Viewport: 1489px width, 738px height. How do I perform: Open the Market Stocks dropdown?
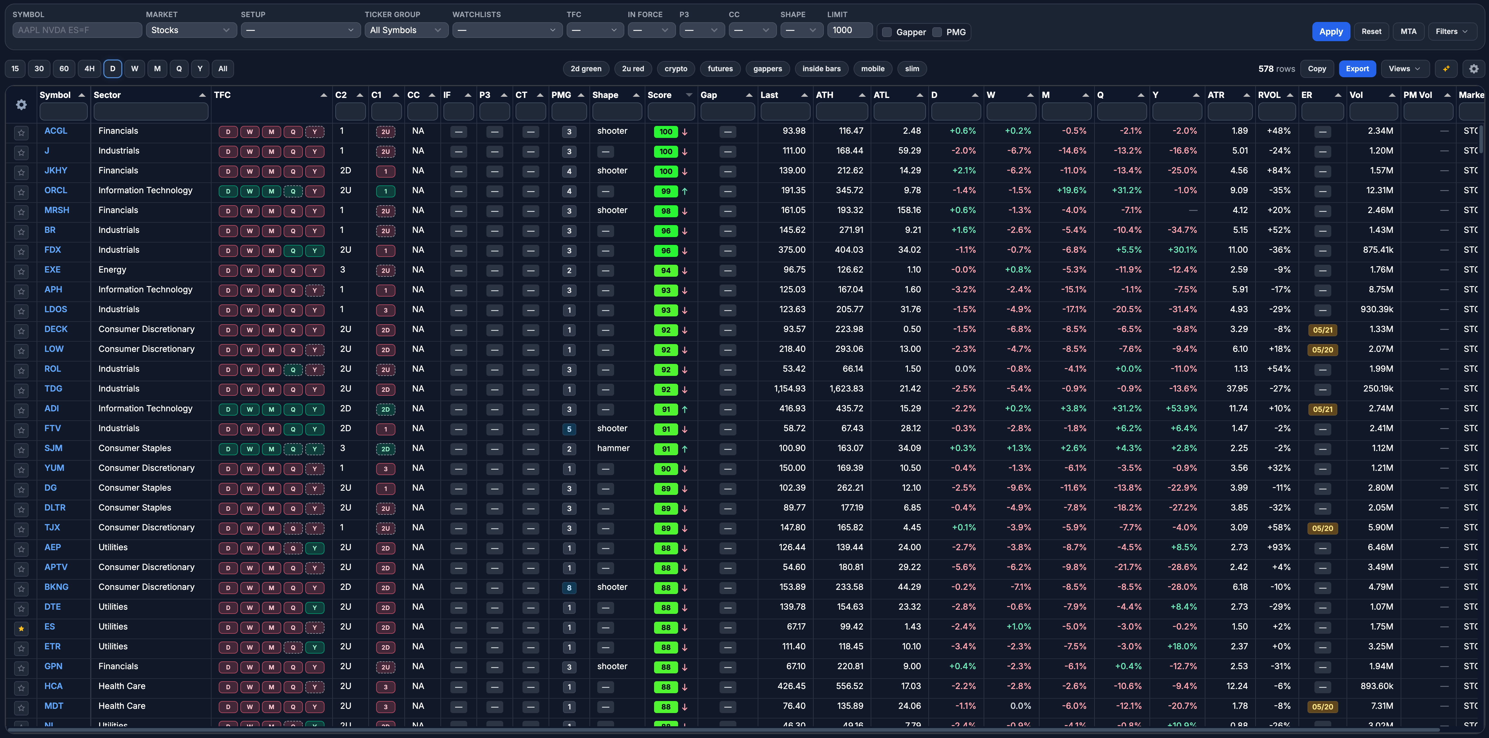(191, 30)
